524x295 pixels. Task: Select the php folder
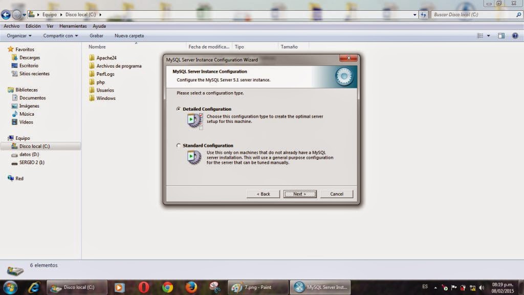point(97,82)
